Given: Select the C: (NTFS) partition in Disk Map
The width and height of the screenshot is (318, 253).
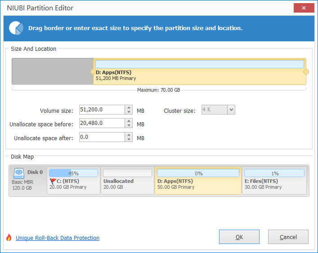Looking at the screenshot, I should pyautogui.click(x=73, y=181).
